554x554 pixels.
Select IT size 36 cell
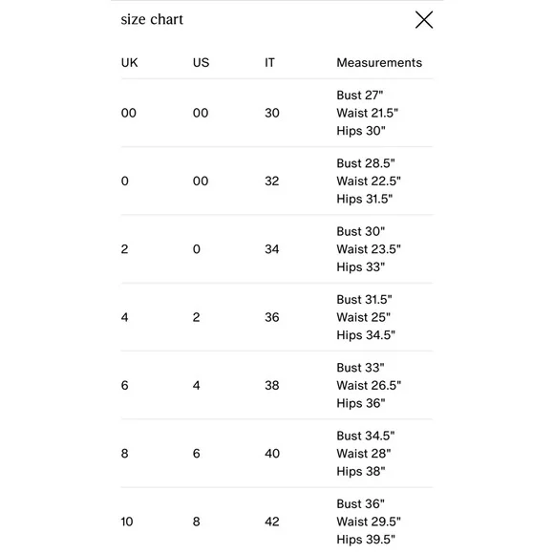pyautogui.click(x=271, y=317)
